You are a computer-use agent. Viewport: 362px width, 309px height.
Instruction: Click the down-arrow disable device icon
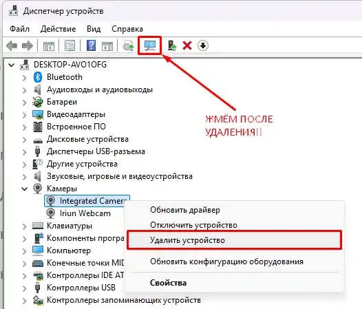click(203, 45)
